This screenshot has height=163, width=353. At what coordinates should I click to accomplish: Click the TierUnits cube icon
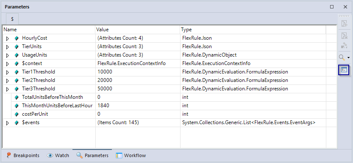coord(17,47)
